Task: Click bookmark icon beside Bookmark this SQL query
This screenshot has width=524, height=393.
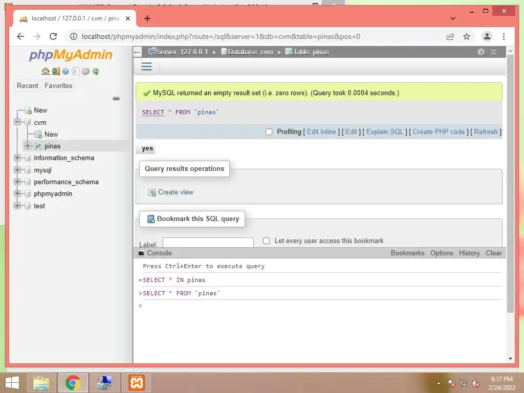Action: click(x=151, y=219)
